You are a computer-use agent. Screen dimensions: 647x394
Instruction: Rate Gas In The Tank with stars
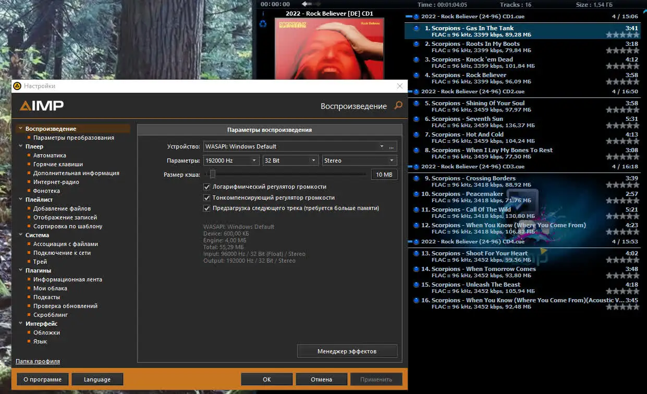(622, 35)
